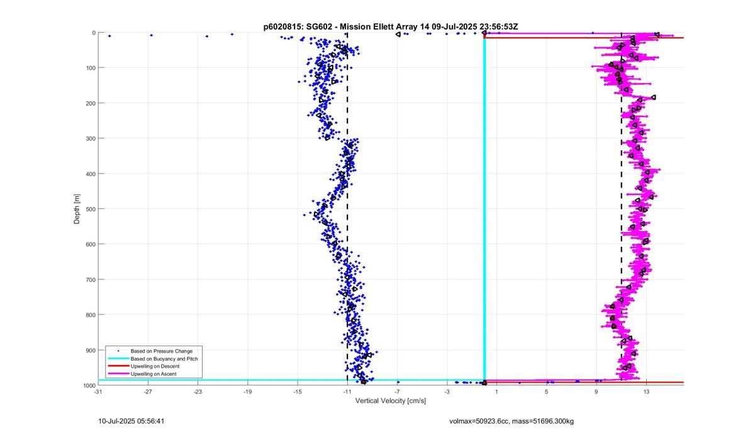
Task: Click the x-axis tick label -7
Action: (x=397, y=392)
